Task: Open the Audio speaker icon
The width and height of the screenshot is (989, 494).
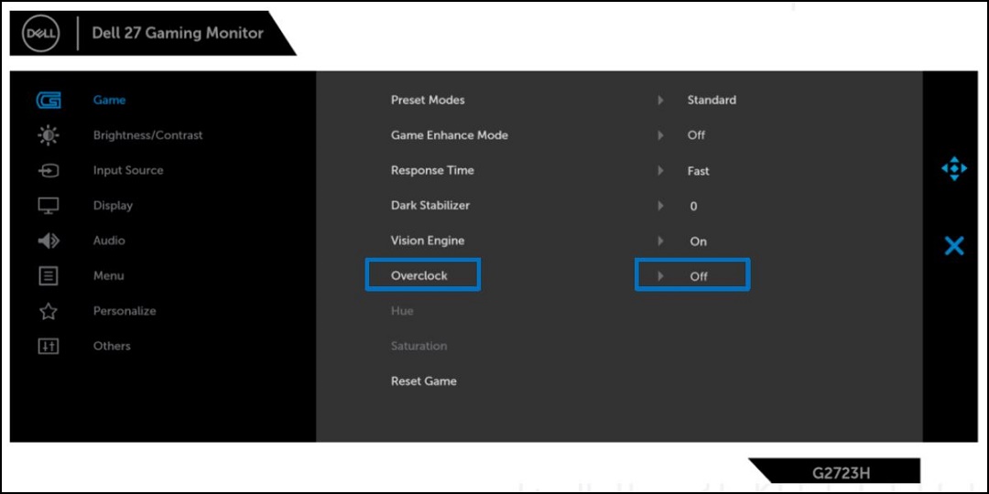Action: (x=49, y=241)
